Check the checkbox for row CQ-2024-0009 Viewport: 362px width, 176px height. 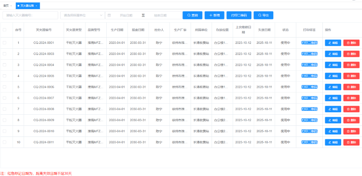pyautogui.click(x=4, y=120)
